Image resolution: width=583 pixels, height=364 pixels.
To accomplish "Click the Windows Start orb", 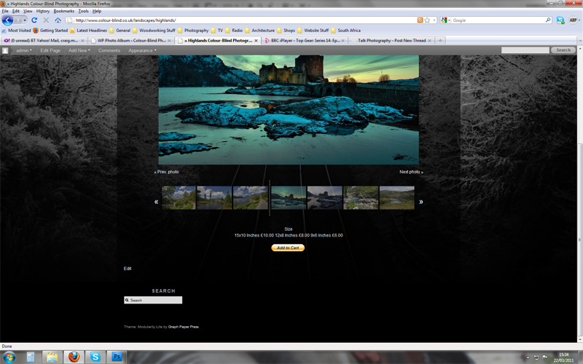I will click(x=9, y=357).
